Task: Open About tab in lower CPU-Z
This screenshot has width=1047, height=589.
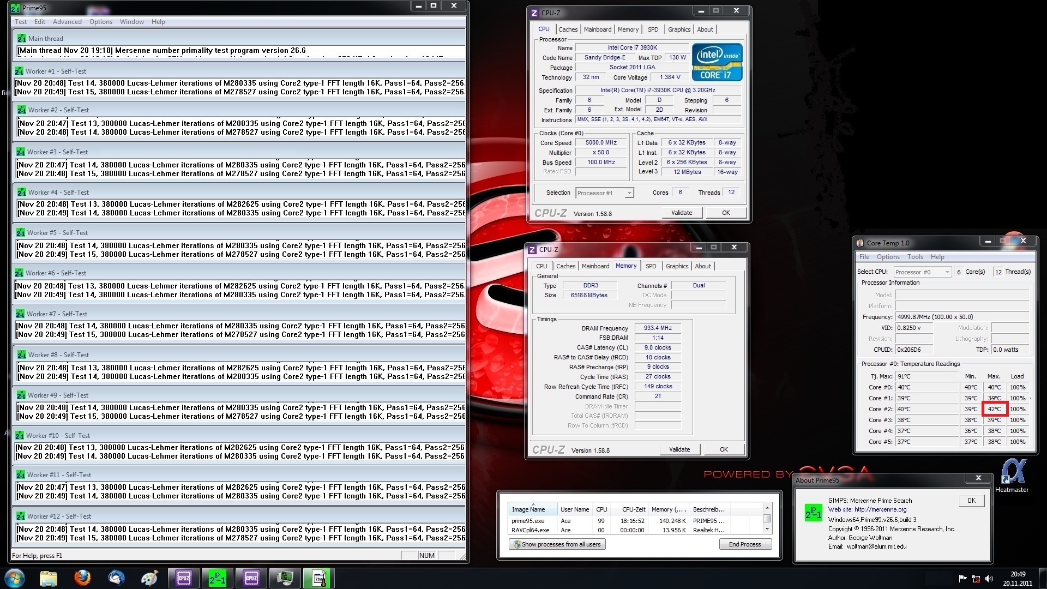Action: tap(703, 266)
